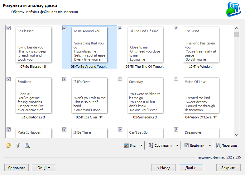Toggle the Dreamlover file checkbox
The height and width of the screenshot is (175, 245).
(x=176, y=130)
